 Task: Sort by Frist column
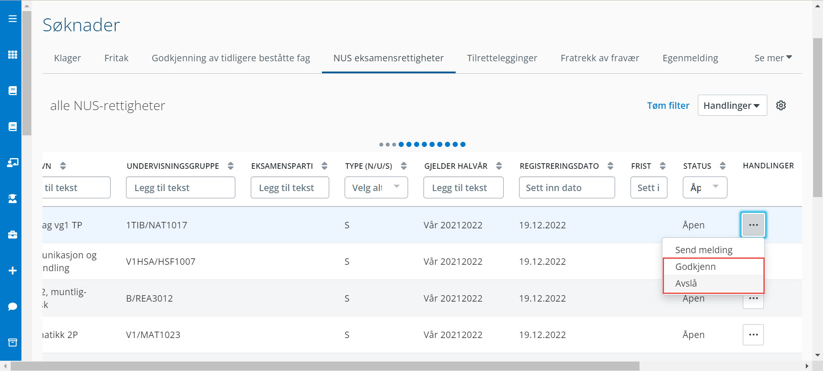663,166
